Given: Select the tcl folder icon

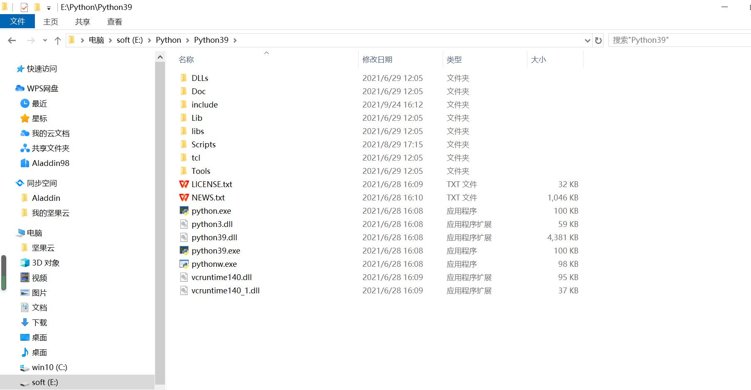Looking at the screenshot, I should point(184,158).
